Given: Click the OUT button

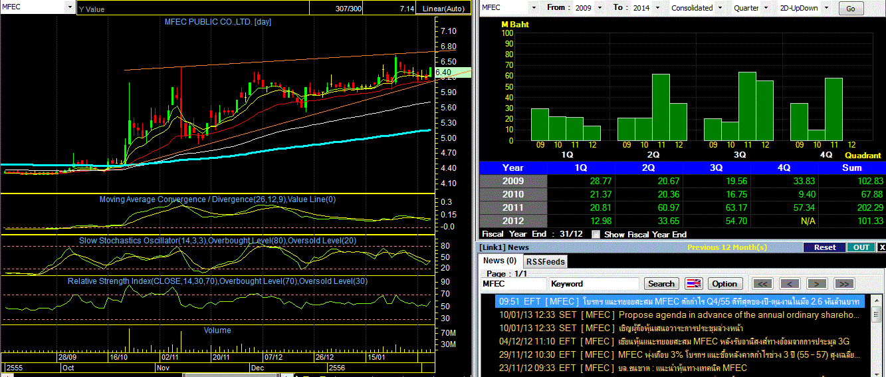Looking at the screenshot, I should (861, 247).
